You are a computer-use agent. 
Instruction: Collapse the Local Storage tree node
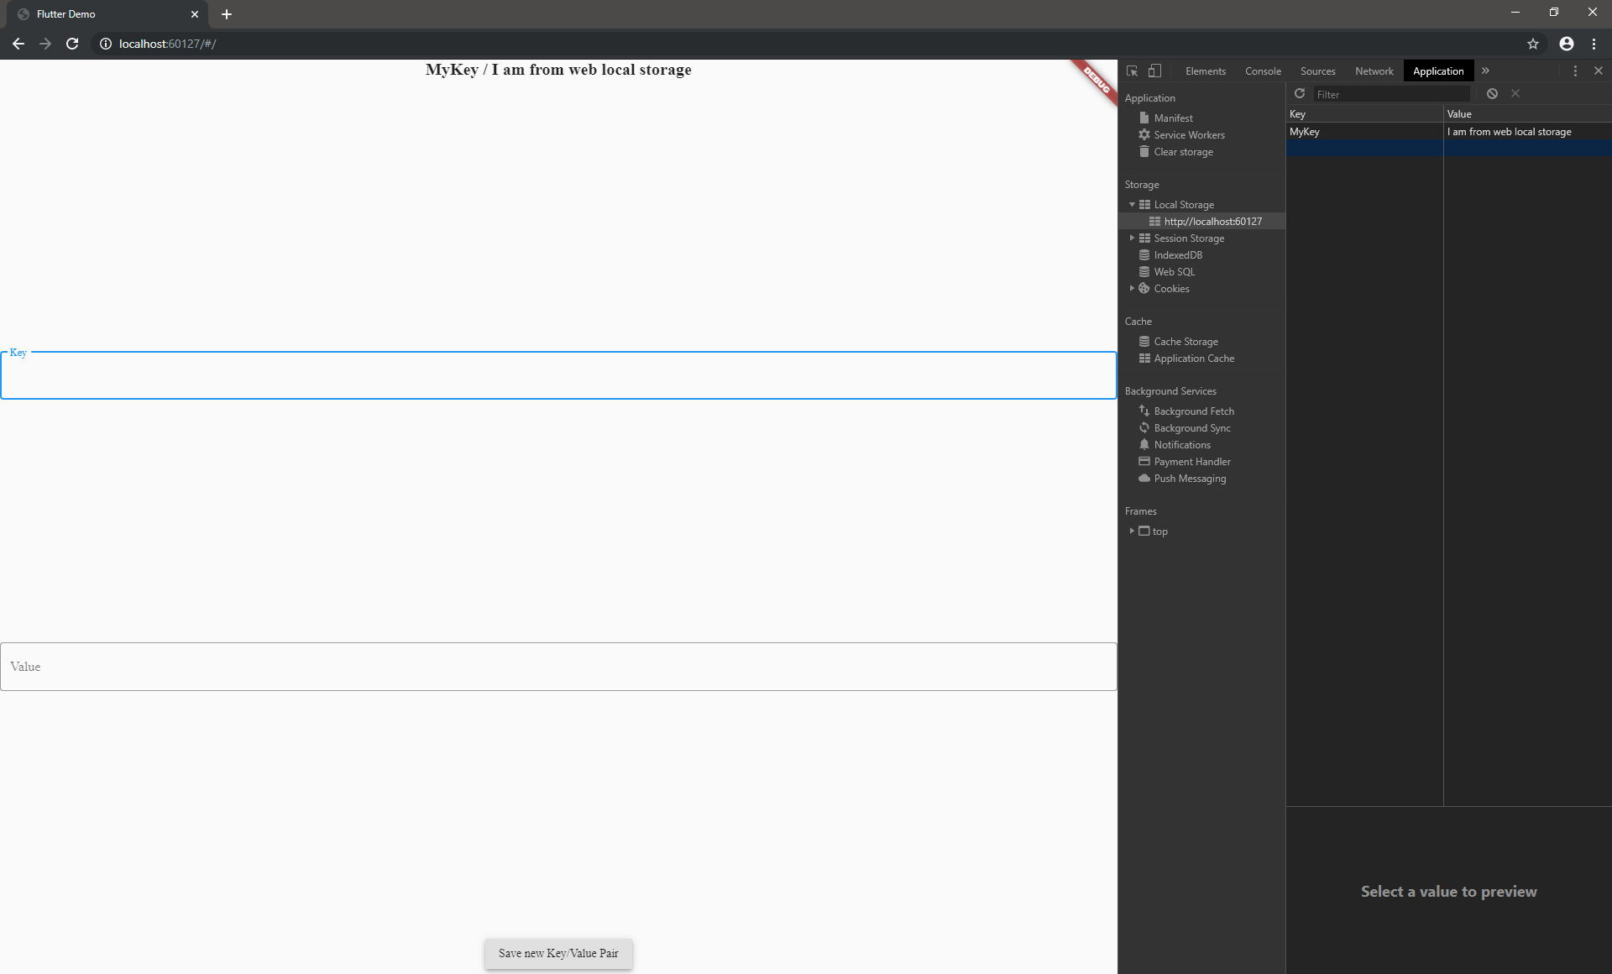1132,205
